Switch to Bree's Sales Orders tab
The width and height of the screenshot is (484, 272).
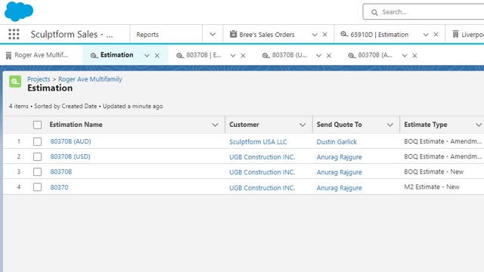(x=267, y=35)
